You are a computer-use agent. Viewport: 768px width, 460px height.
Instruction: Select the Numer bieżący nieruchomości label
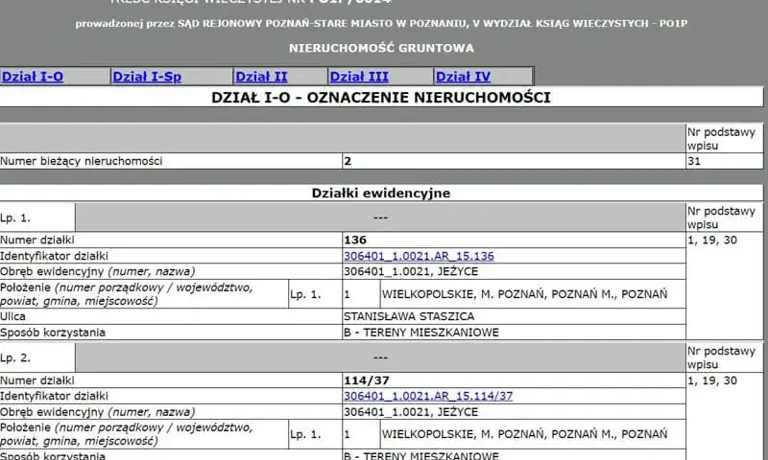point(82,161)
